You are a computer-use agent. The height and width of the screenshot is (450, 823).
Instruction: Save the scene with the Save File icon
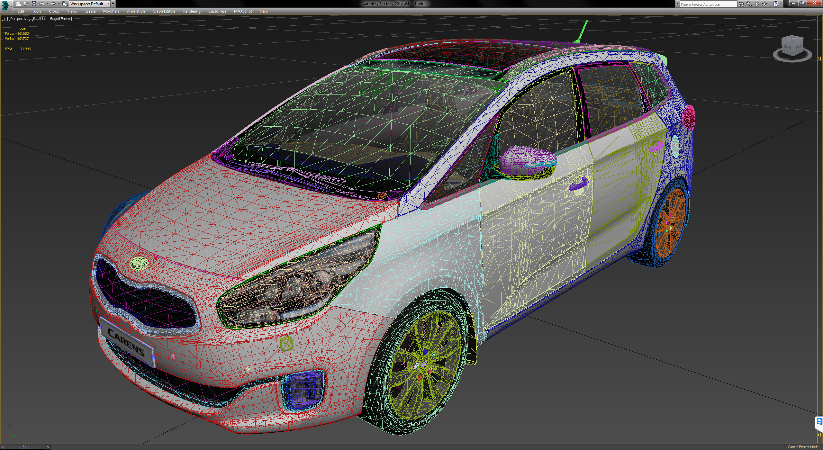tap(34, 4)
